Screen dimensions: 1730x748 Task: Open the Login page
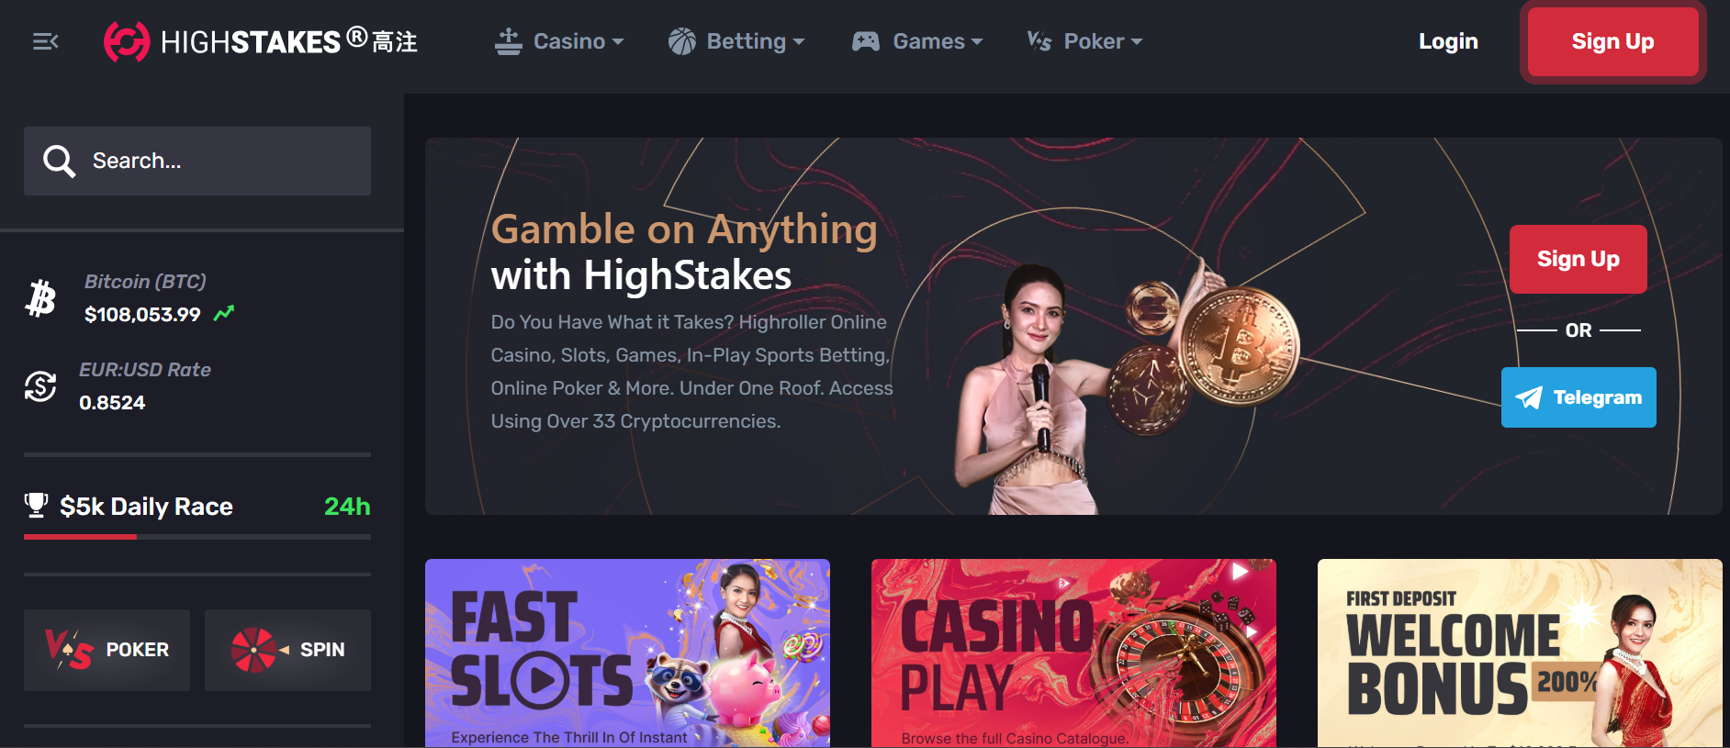1448,41
